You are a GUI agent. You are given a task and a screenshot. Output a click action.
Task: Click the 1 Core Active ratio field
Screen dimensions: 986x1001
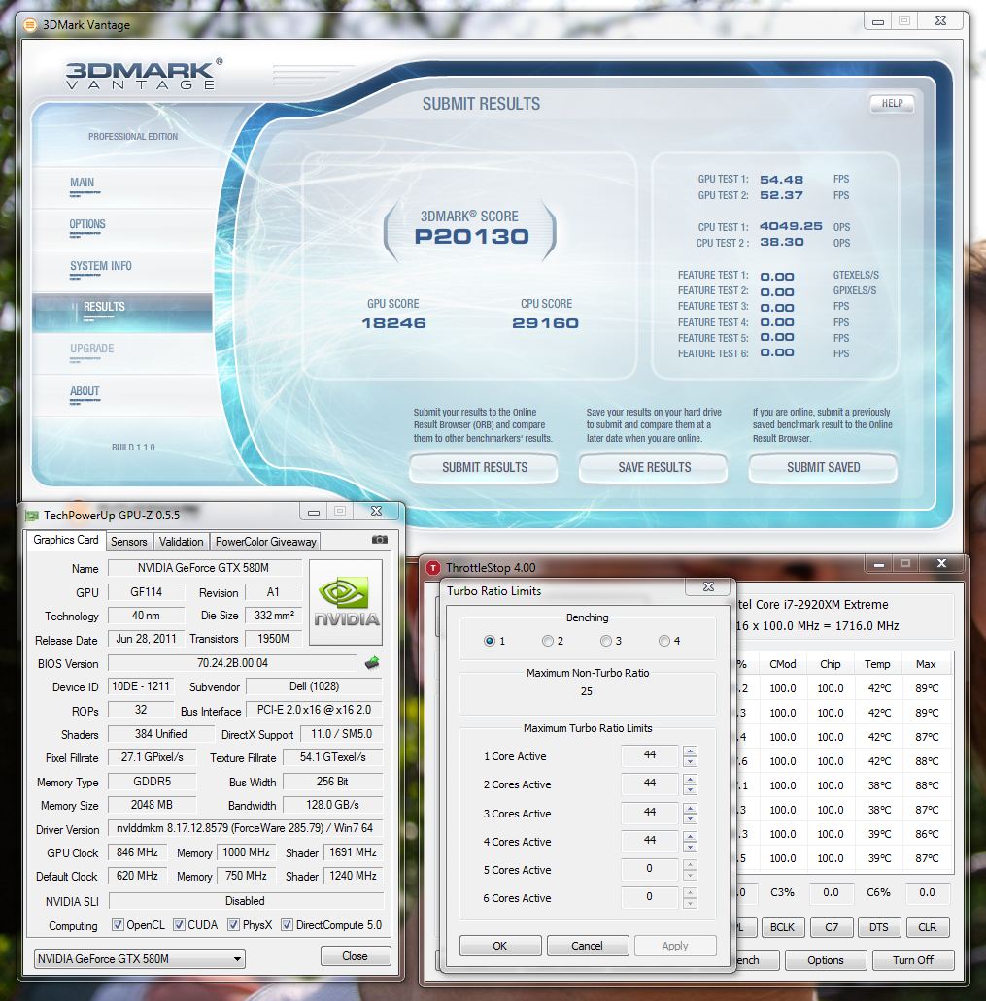click(x=650, y=756)
